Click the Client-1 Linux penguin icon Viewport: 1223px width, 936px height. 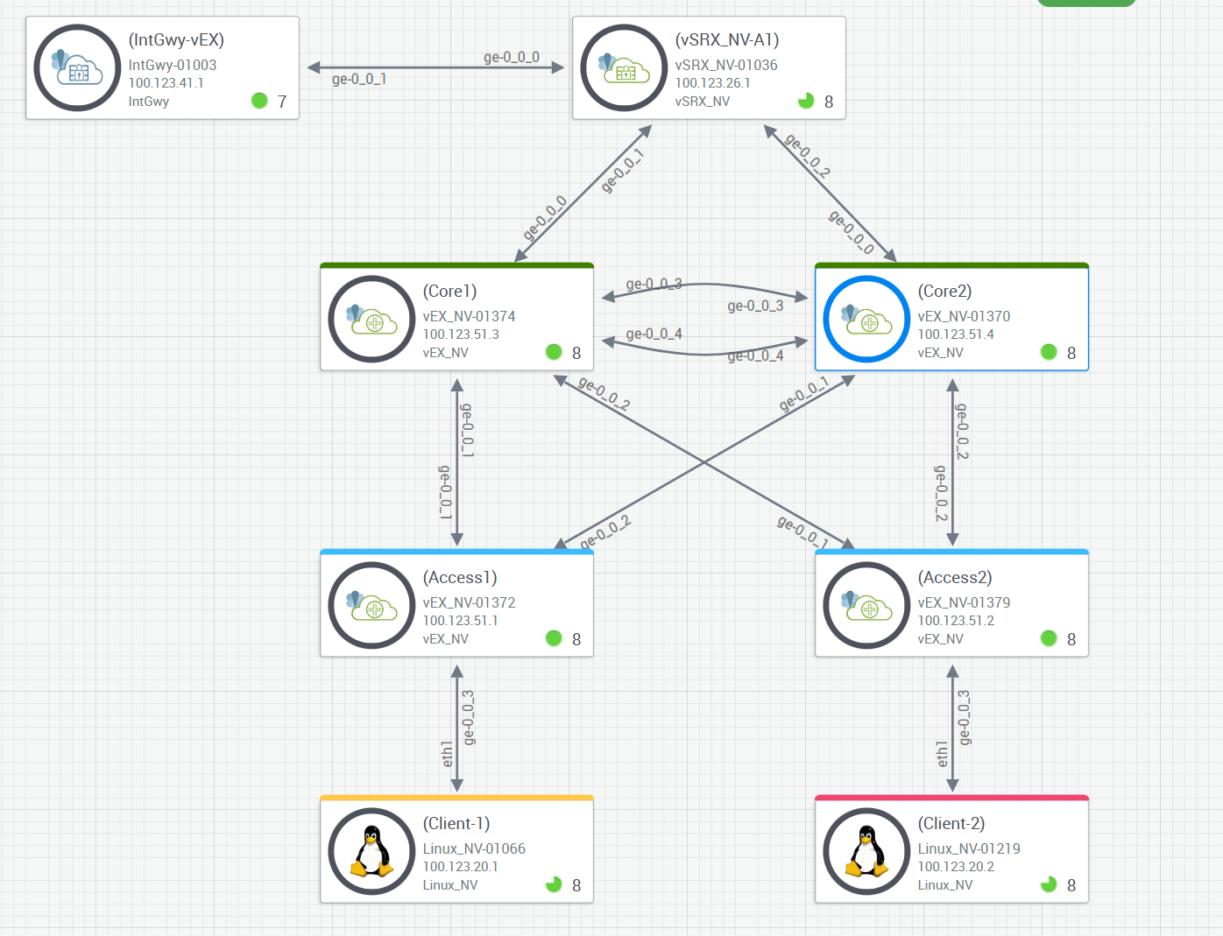(371, 851)
